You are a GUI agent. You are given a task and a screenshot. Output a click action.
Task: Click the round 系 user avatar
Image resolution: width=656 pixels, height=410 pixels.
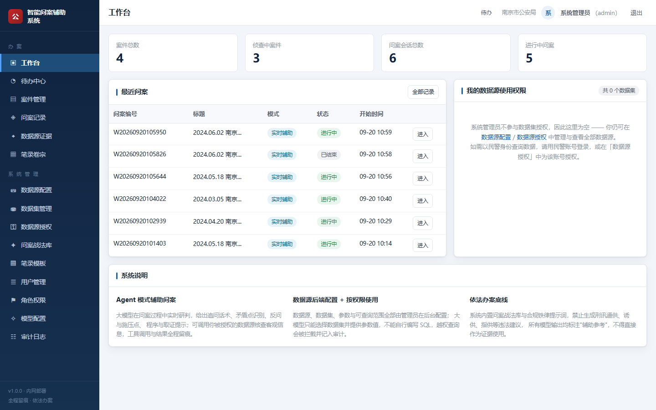click(x=548, y=13)
